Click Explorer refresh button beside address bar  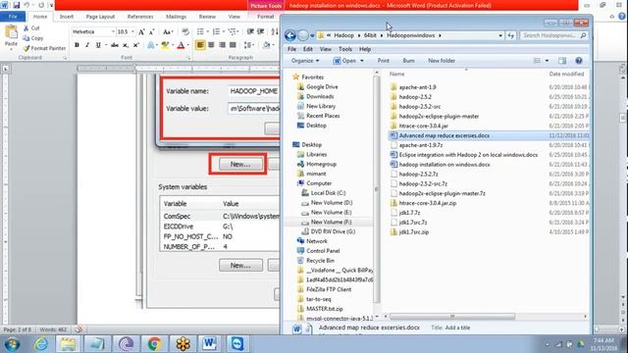click(x=510, y=35)
